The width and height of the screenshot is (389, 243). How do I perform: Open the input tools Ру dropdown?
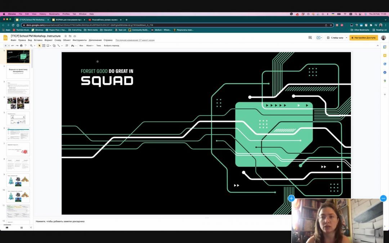(x=73, y=46)
